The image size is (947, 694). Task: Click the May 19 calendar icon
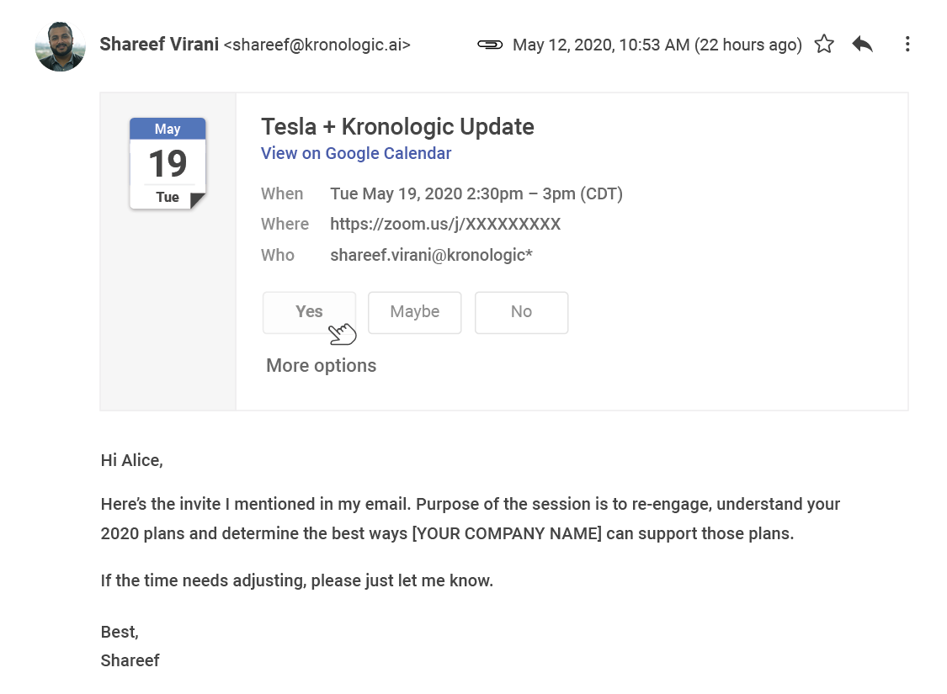tap(168, 163)
